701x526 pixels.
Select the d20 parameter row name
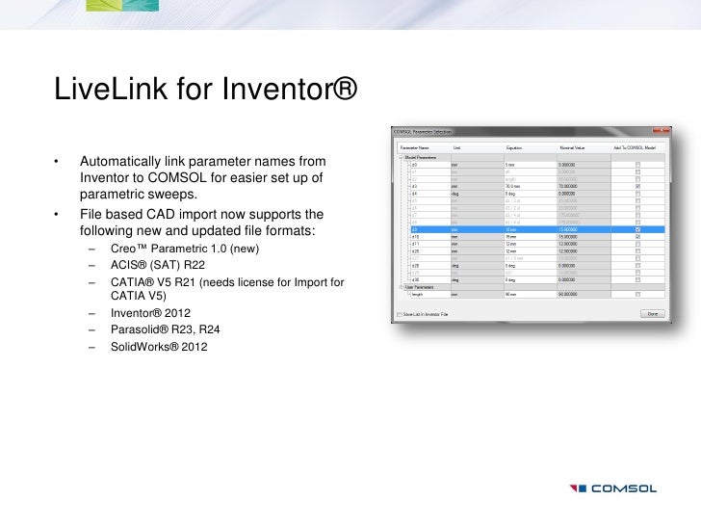[415, 250]
